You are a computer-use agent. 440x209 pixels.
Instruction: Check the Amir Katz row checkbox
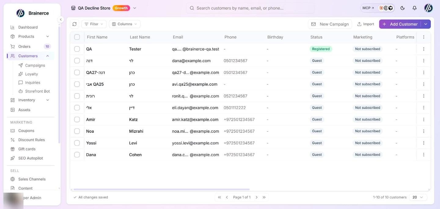pyautogui.click(x=77, y=119)
